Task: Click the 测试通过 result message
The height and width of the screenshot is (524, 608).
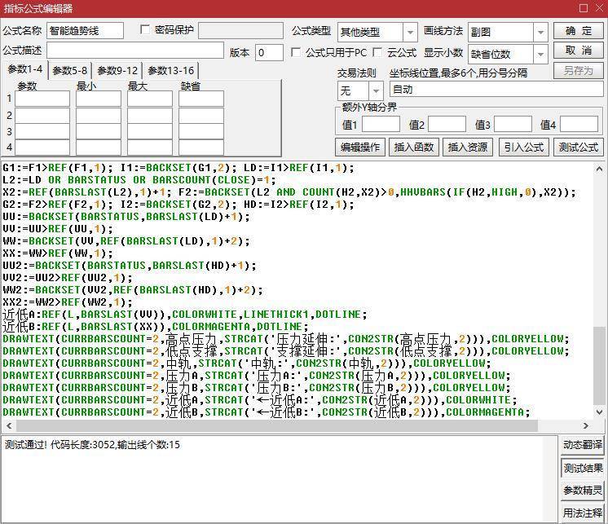Action: pyautogui.click(x=92, y=445)
